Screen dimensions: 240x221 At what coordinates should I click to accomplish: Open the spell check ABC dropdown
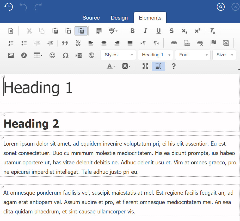click(x=113, y=31)
